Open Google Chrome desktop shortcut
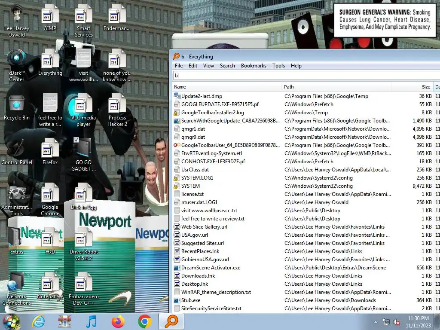The height and width of the screenshot is (330, 440). pos(50,200)
